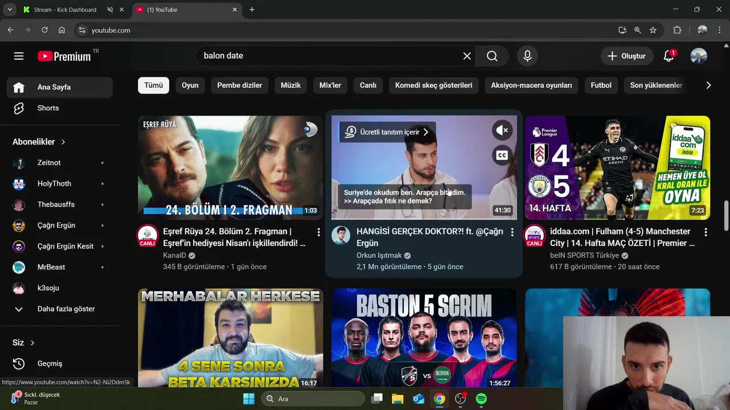Open the Chrome tab search dropdown

click(10, 10)
